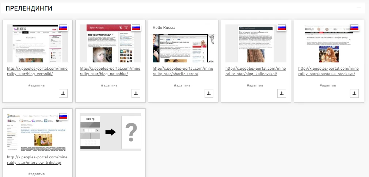Screen dimensions: 369x177
Task: Click the offer question-mark placeholder thumbnail
Action: [110, 132]
